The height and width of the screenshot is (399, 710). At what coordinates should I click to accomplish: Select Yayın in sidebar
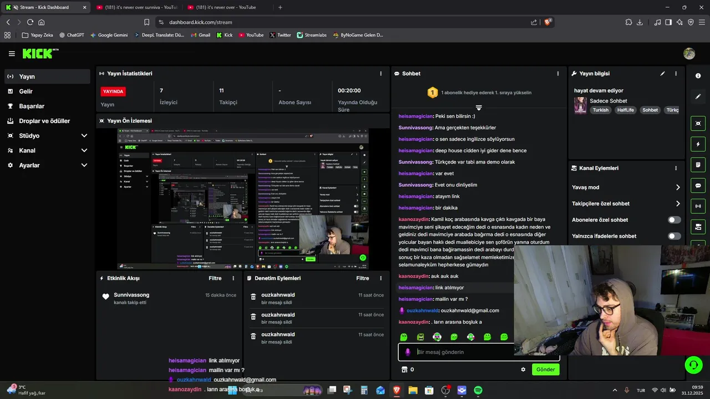(x=47, y=76)
